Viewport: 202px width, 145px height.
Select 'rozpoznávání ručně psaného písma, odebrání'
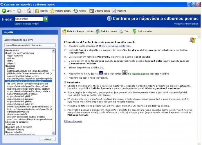tap(28, 89)
